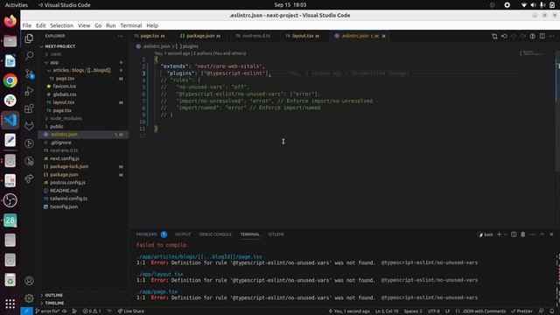
Task: Open the Selection menu
Action: tap(61, 25)
